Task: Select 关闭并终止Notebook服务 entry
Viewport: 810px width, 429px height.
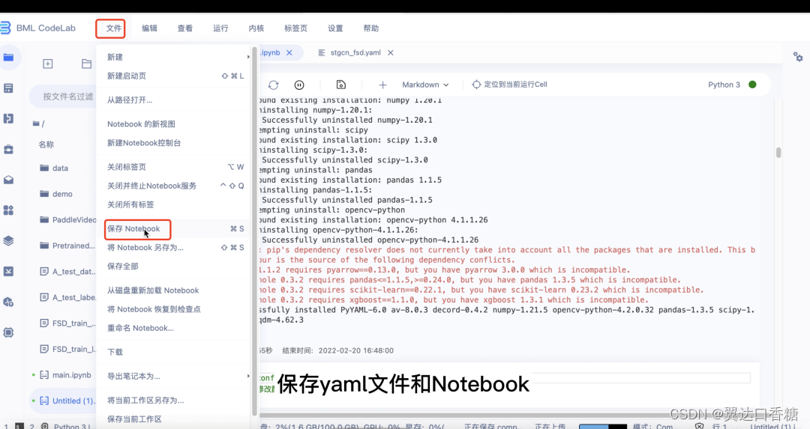Action: coord(173,186)
